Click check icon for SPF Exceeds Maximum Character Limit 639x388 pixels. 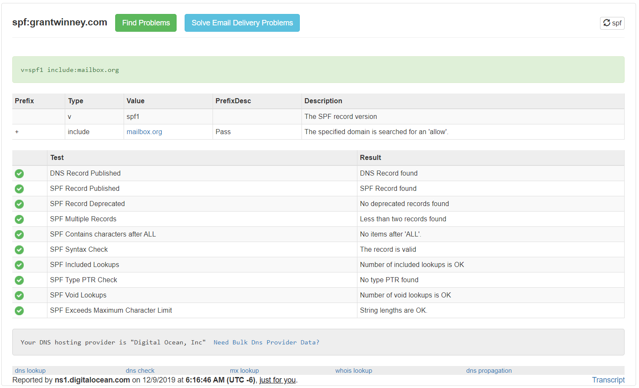[x=19, y=311]
